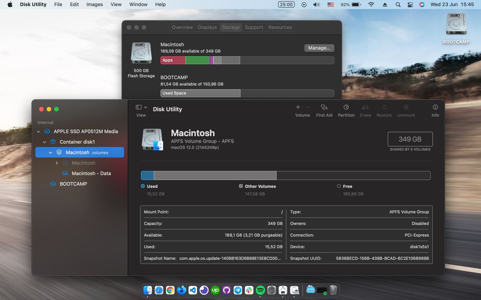The image size is (481, 300).
Task: Open Upwork from the Dock
Action: coord(215,290)
